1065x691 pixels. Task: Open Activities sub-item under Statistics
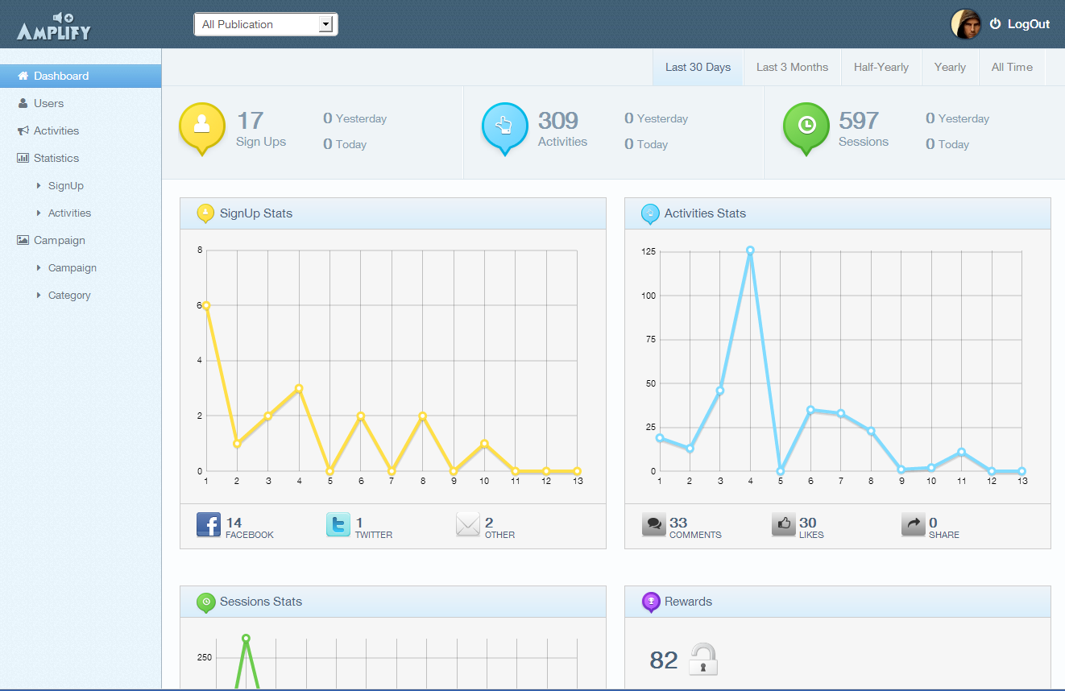(x=69, y=213)
